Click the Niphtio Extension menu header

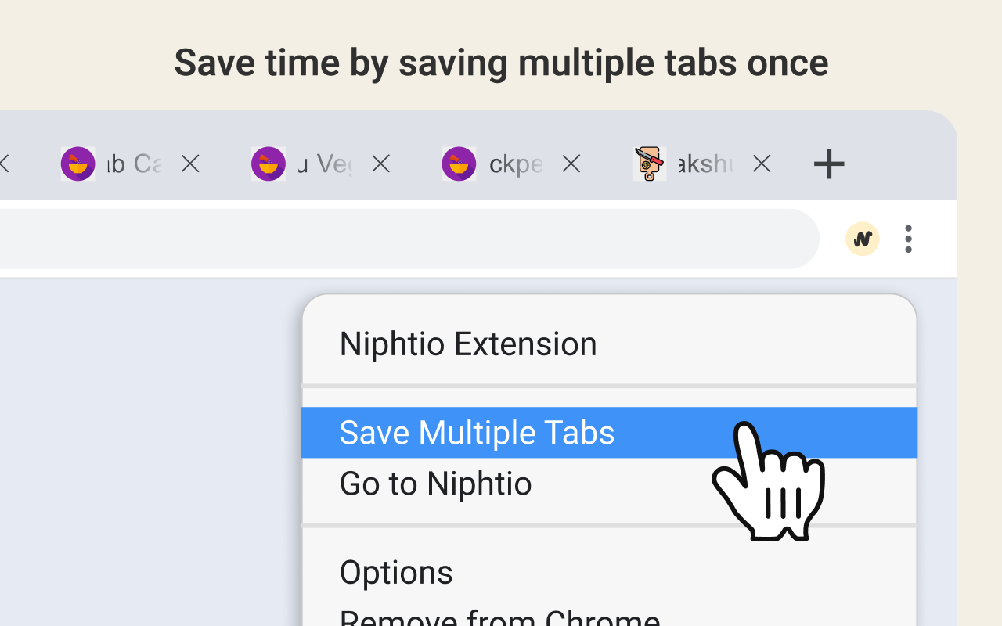(x=467, y=343)
